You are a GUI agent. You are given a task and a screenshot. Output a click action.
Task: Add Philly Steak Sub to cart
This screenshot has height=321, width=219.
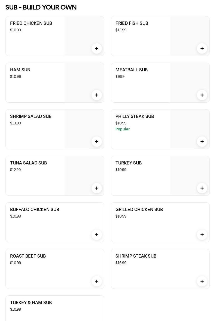pyautogui.click(x=202, y=142)
